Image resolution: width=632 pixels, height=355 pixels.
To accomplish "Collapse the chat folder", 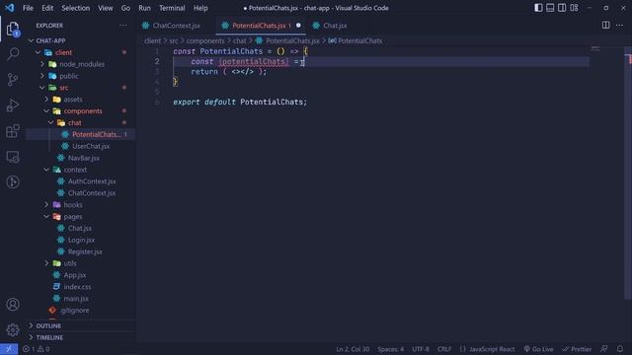I will (x=51, y=122).
